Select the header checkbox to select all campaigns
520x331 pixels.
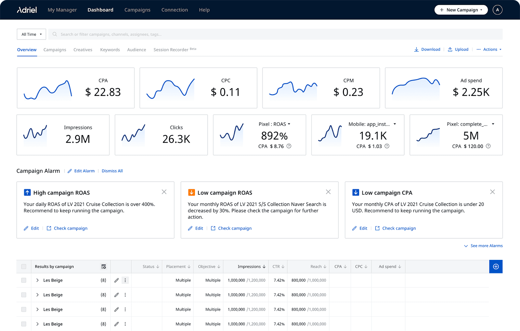tap(23, 266)
